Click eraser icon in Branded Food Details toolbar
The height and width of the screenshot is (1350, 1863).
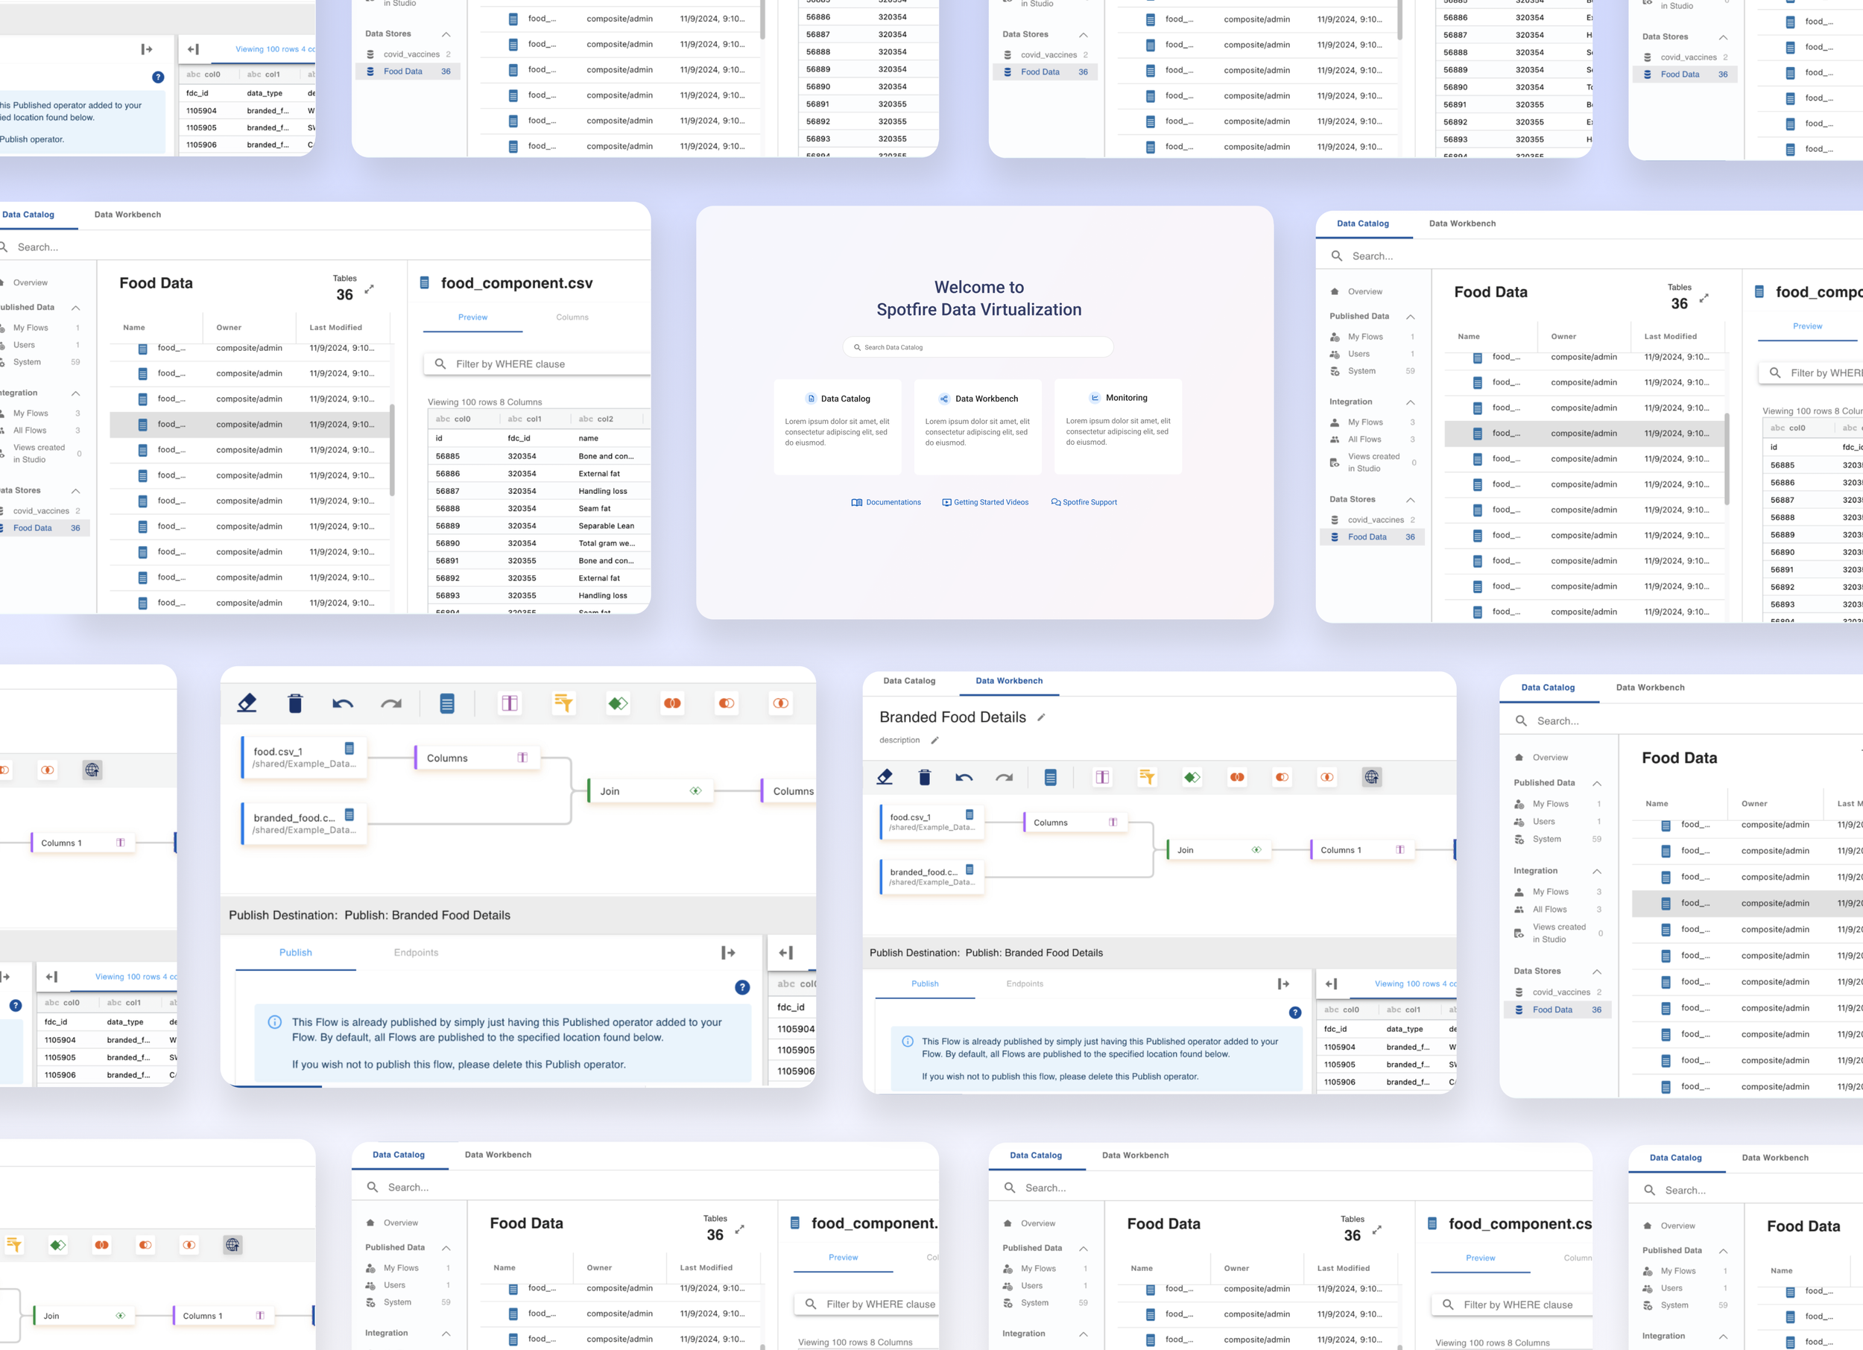tap(885, 777)
